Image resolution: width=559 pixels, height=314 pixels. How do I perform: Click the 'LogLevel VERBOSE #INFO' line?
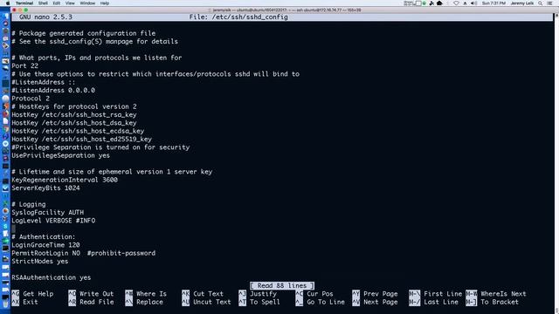pos(53,221)
